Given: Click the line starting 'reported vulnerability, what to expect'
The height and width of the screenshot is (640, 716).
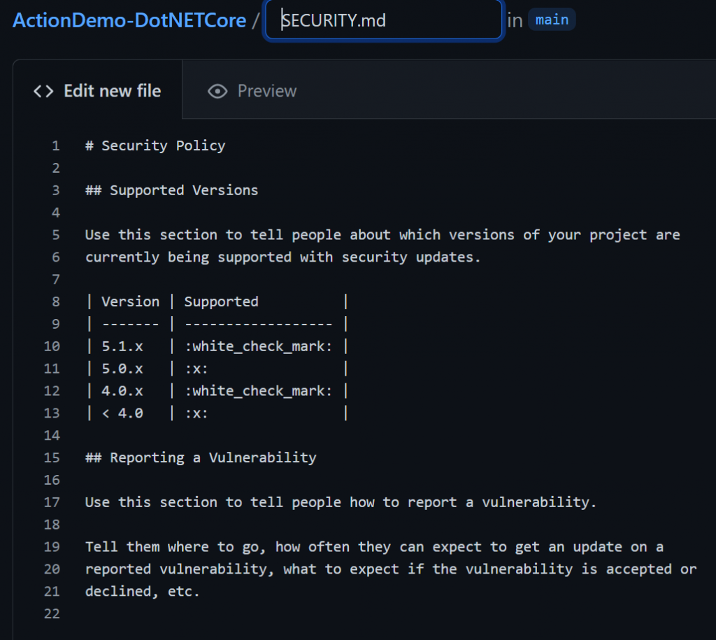Looking at the screenshot, I should 391,569.
